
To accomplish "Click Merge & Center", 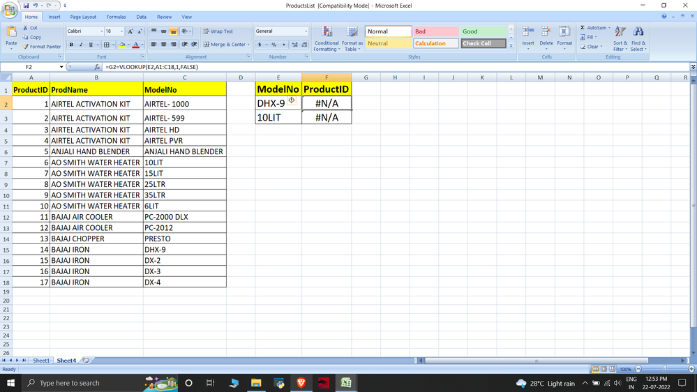I will [225, 45].
